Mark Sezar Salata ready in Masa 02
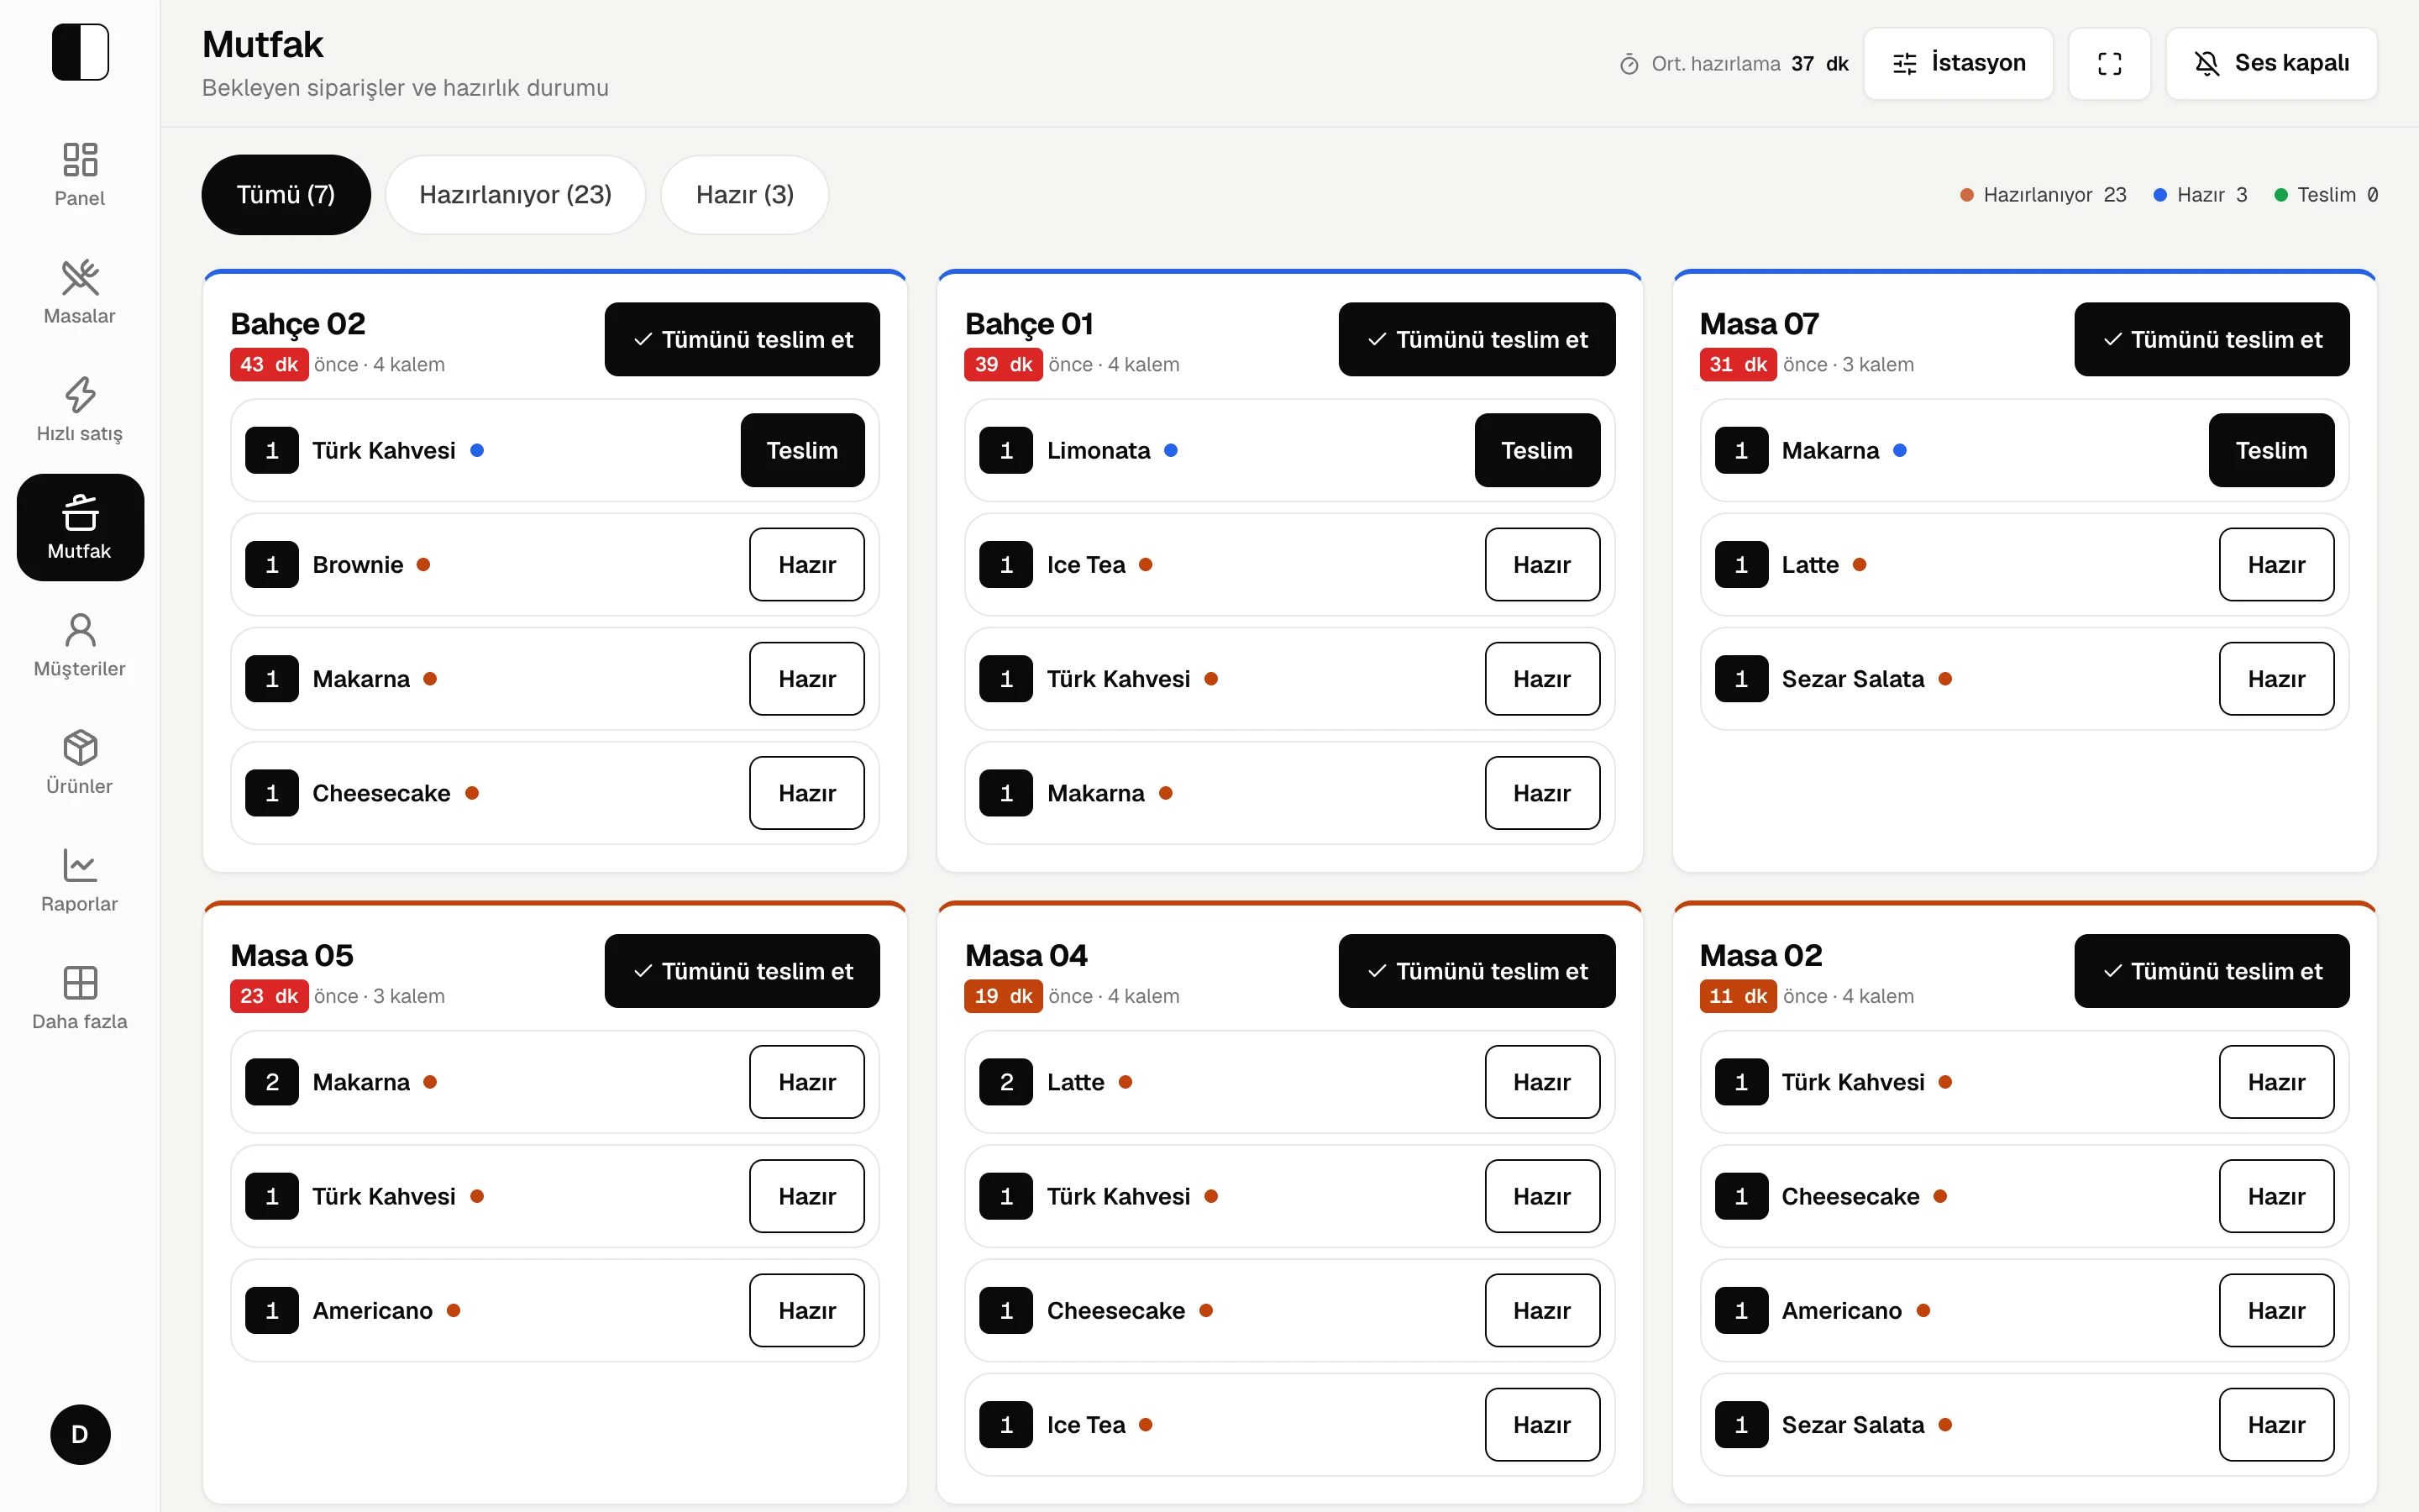The height and width of the screenshot is (1512, 2419). pyautogui.click(x=2277, y=1425)
